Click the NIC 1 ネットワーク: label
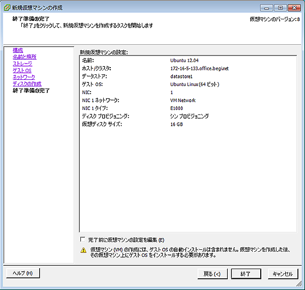The width and height of the screenshot is (305, 290). (101, 100)
